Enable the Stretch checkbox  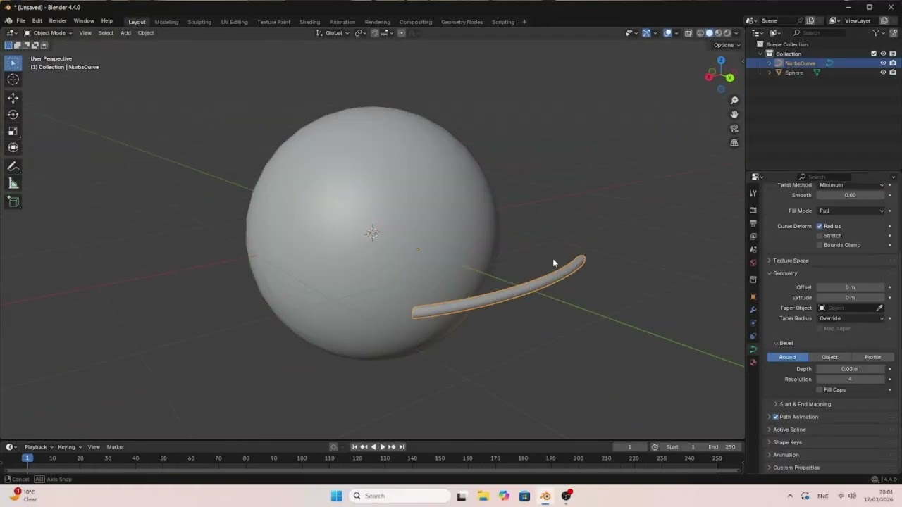(820, 236)
